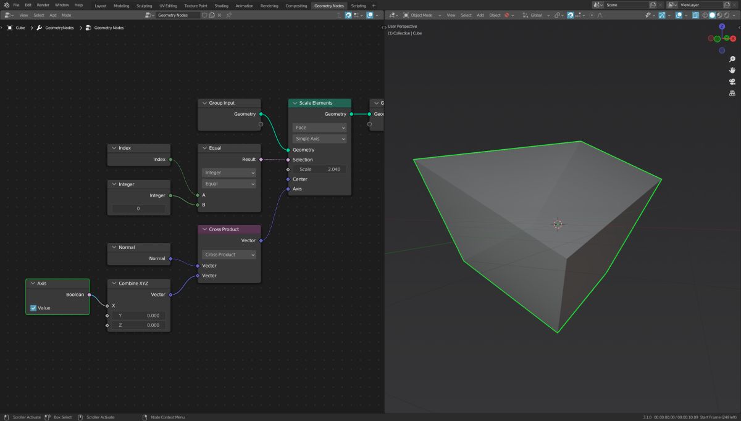
Task: Click GeometryNodes modifier in the breadcrumb
Action: tap(59, 28)
